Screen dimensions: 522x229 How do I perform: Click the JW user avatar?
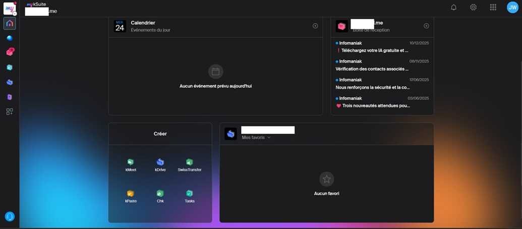pos(512,8)
